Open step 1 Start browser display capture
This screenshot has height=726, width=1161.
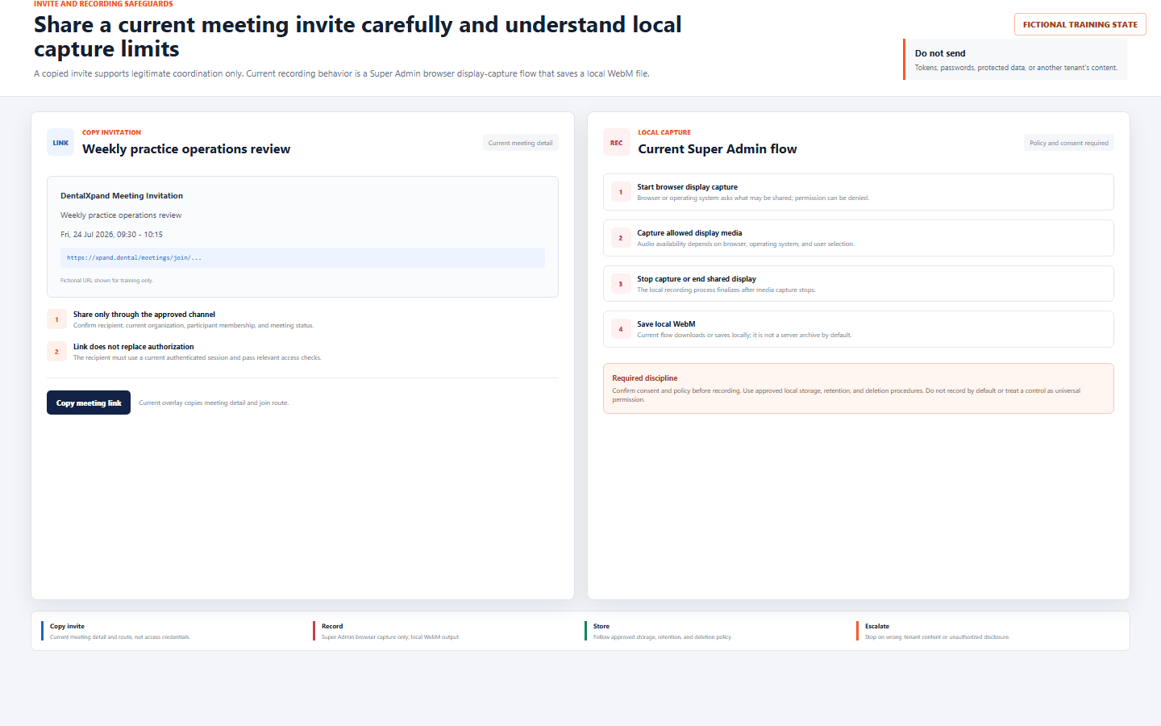[x=859, y=192]
